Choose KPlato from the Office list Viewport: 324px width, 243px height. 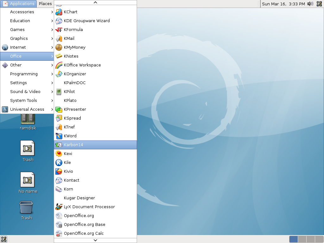click(x=95, y=101)
